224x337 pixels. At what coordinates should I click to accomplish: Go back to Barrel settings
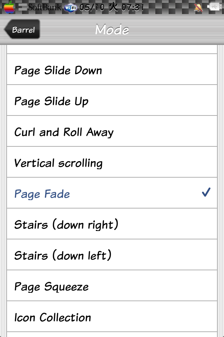pos(22,29)
